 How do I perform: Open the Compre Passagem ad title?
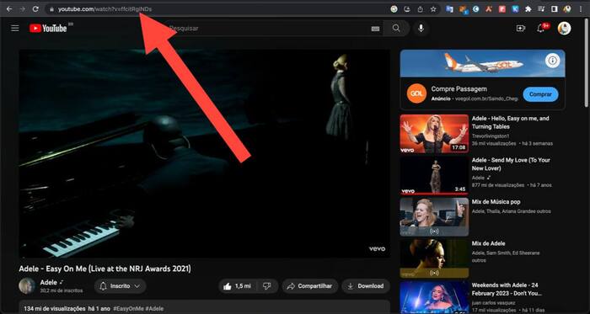459,89
